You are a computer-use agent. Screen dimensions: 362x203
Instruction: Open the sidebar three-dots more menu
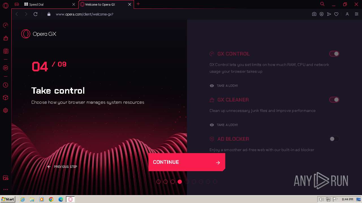click(5, 189)
